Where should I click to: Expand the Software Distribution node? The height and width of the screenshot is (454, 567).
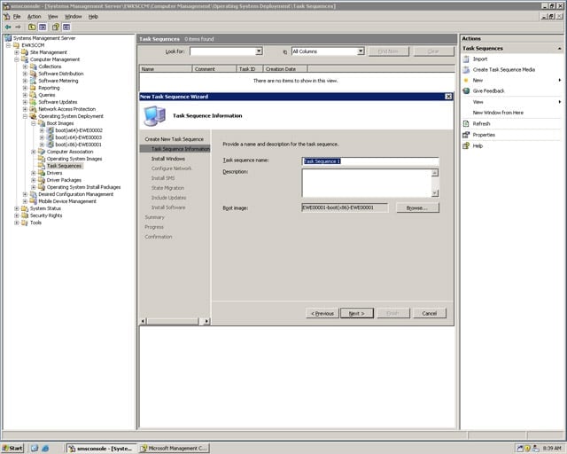click(x=25, y=74)
